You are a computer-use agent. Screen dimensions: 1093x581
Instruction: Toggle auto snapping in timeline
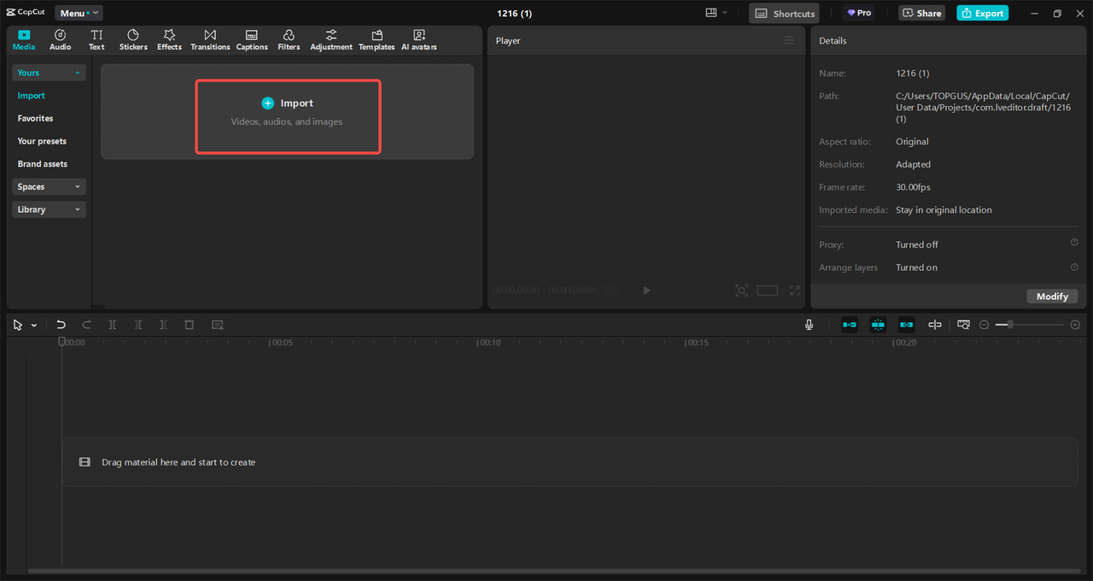tap(878, 325)
